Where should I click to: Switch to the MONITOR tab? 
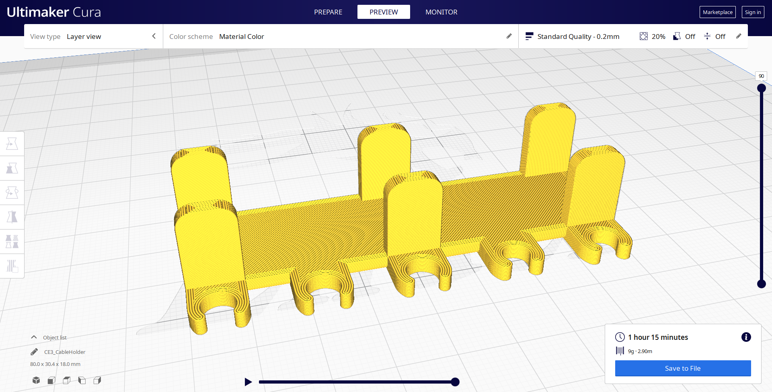pyautogui.click(x=441, y=12)
